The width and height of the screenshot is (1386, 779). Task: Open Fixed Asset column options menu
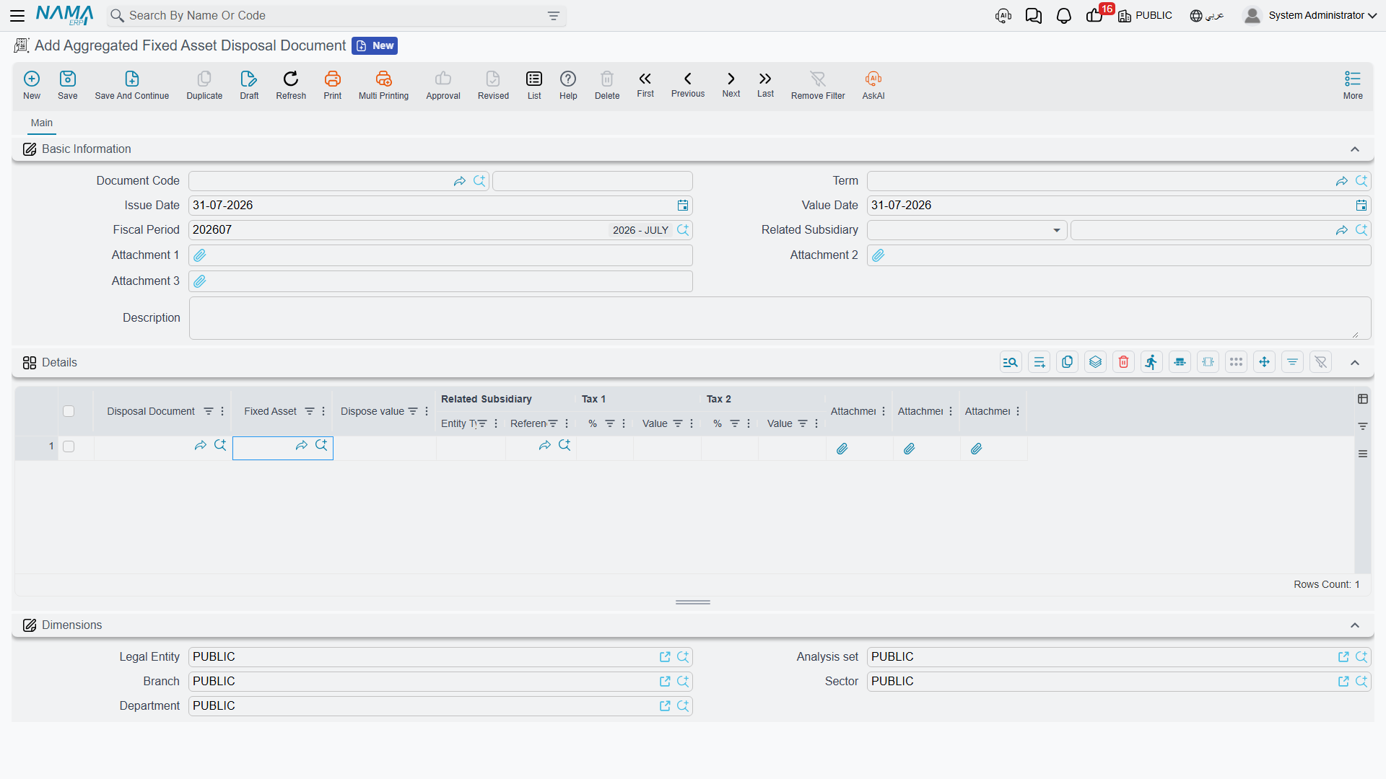point(323,411)
